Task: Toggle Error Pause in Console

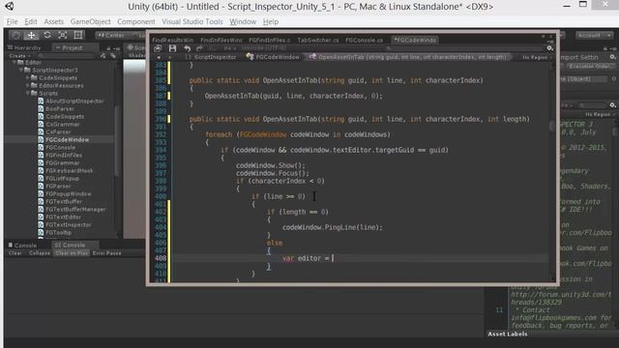Action: tap(107, 253)
